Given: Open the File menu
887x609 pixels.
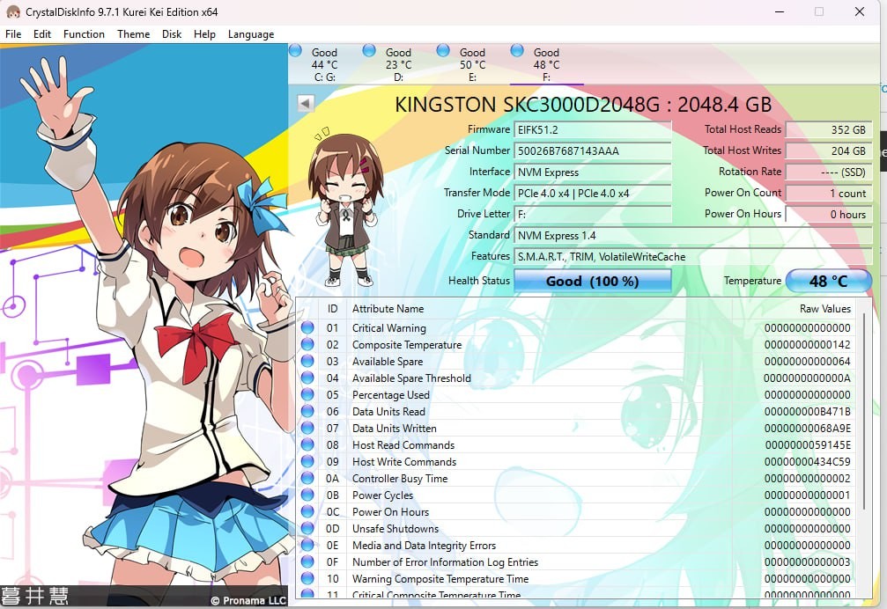Looking at the screenshot, I should pyautogui.click(x=13, y=34).
